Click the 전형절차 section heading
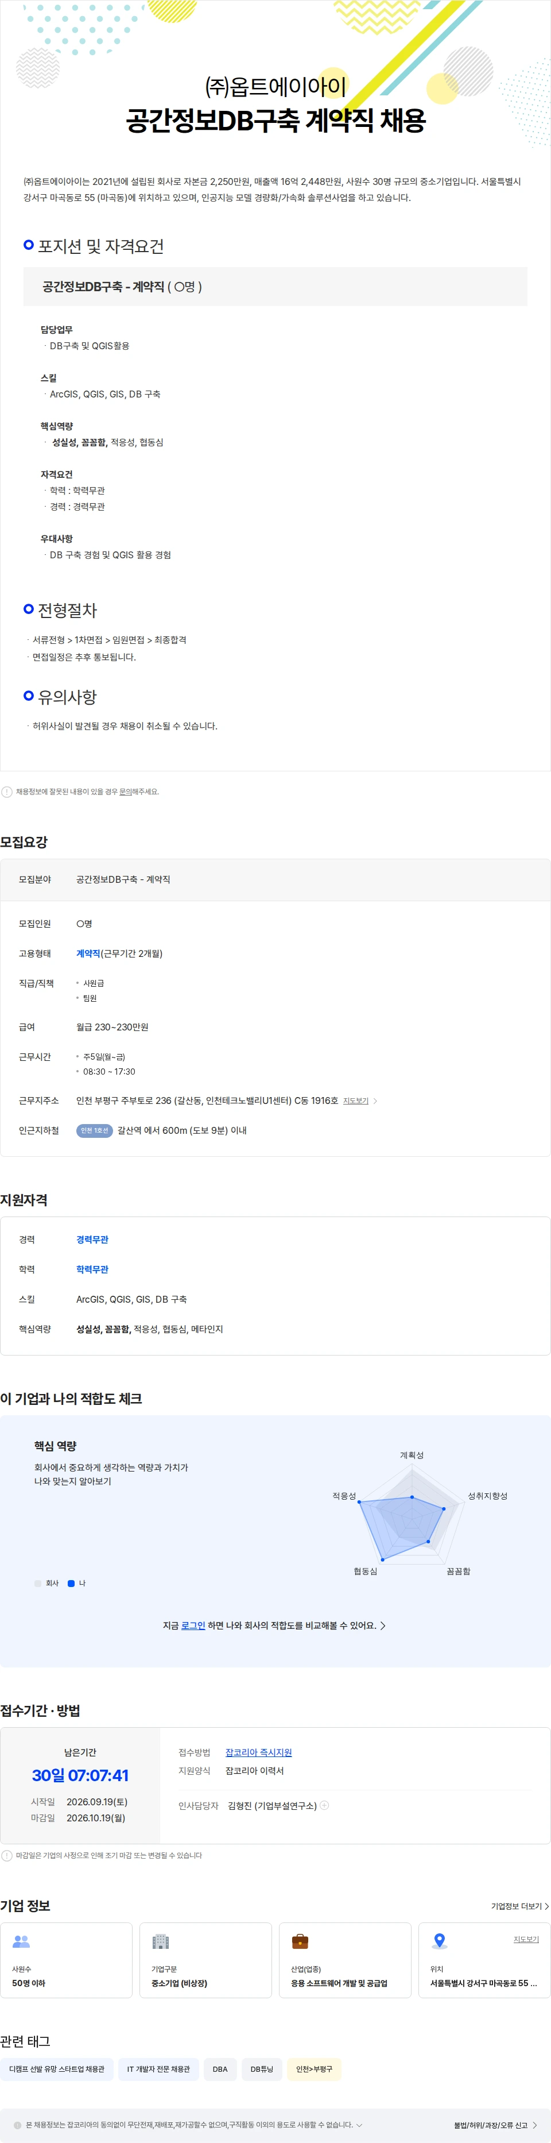 coord(67,611)
